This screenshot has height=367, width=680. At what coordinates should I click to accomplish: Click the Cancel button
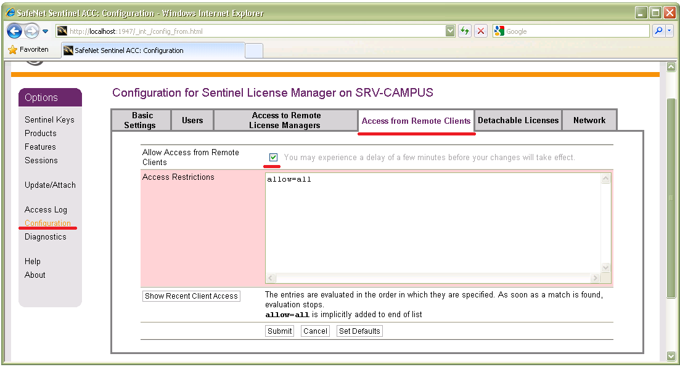(x=315, y=331)
